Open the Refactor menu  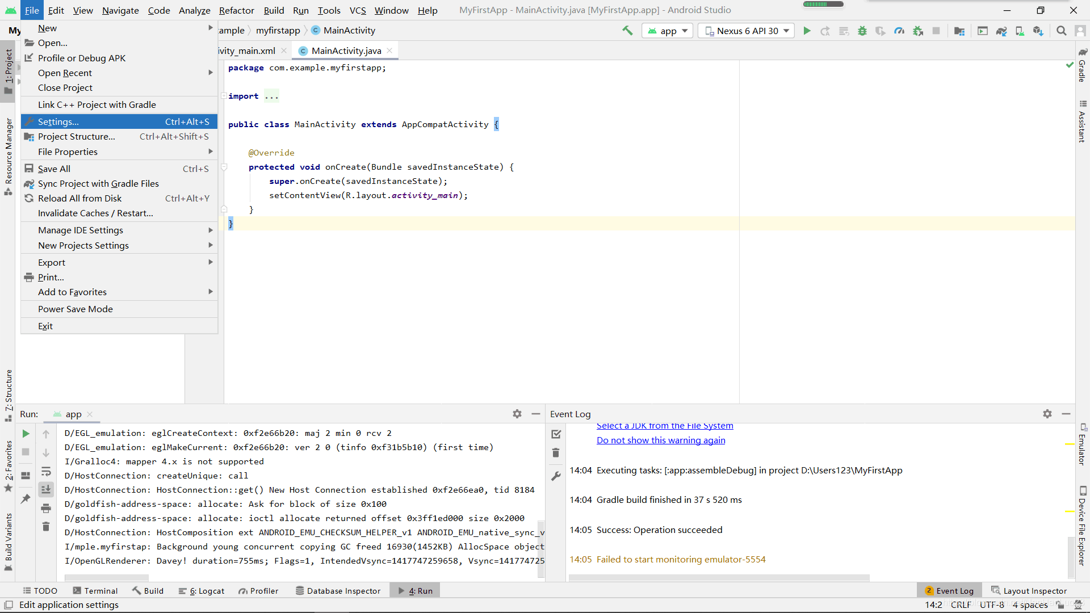coord(236,10)
